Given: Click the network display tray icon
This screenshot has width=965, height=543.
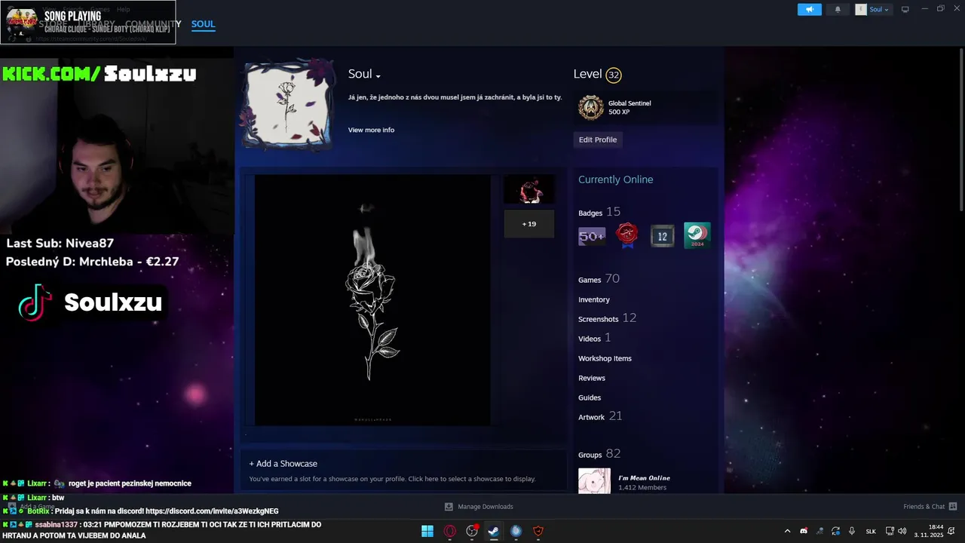Looking at the screenshot, I should pyautogui.click(x=890, y=531).
